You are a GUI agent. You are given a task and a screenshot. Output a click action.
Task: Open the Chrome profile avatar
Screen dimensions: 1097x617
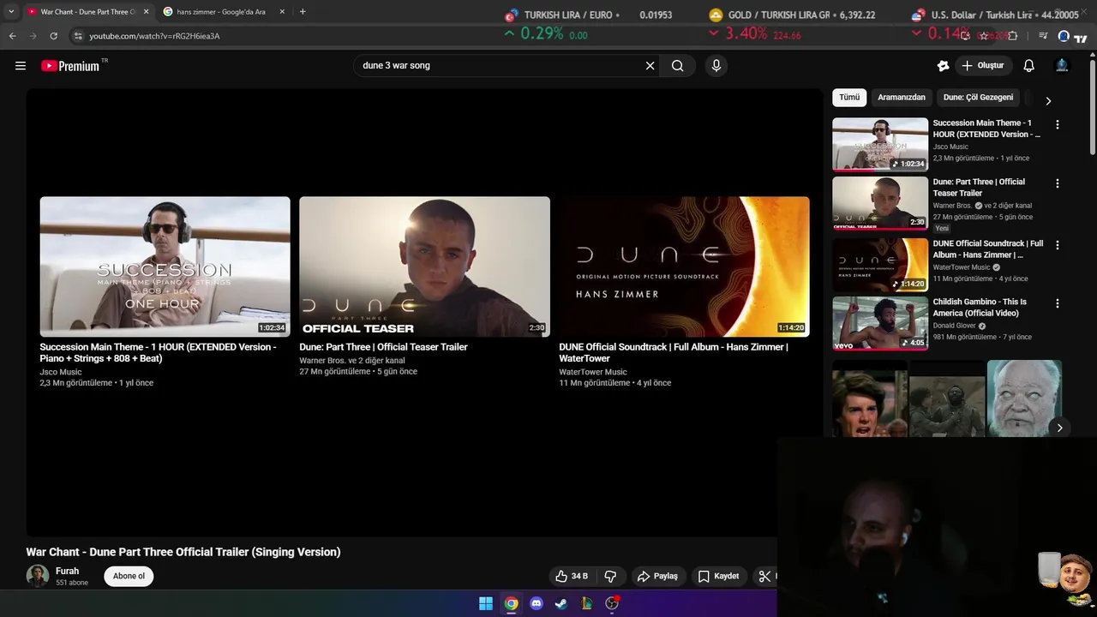click(1064, 36)
